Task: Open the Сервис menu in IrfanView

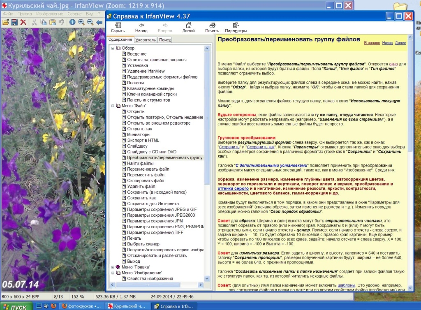Action: 75,14
